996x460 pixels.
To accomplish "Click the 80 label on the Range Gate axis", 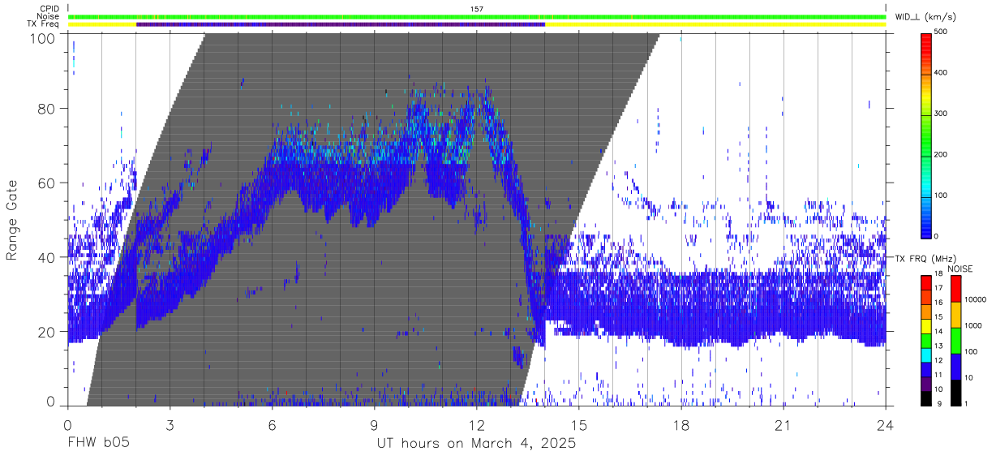I will pyautogui.click(x=47, y=109).
